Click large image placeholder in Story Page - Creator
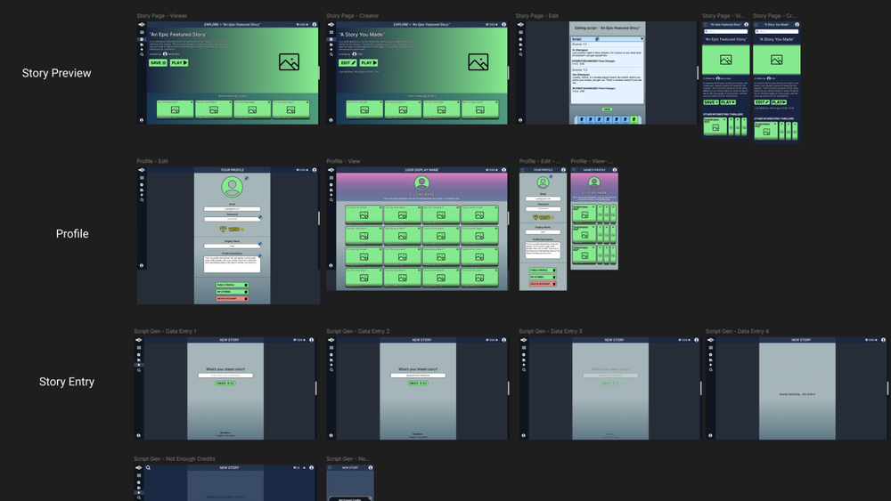891x501 pixels. tap(478, 61)
